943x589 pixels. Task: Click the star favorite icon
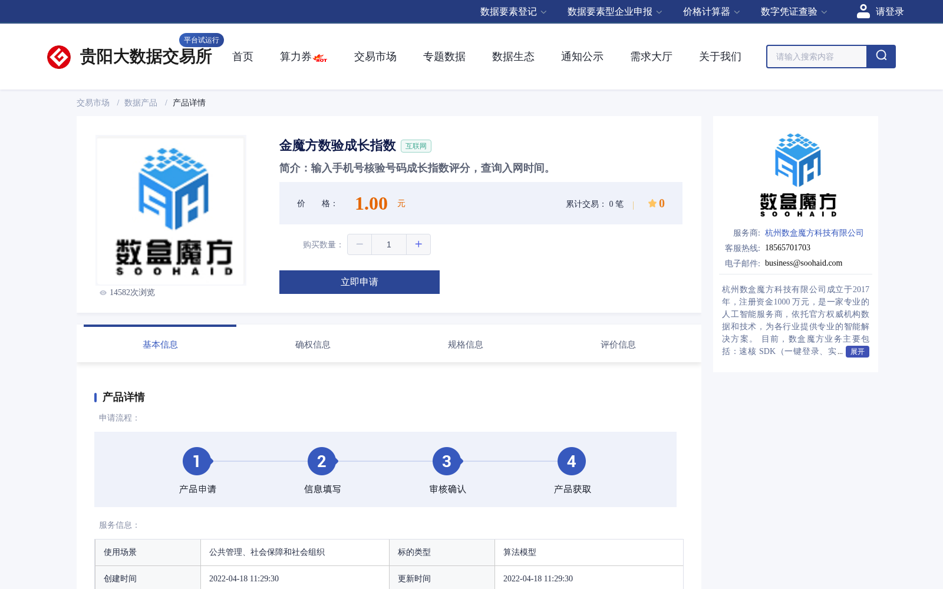click(x=652, y=203)
